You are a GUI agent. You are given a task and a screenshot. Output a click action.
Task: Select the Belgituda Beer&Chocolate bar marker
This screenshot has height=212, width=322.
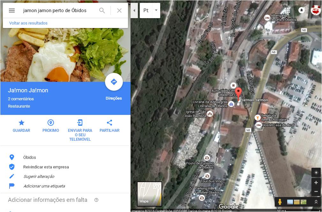(x=257, y=117)
